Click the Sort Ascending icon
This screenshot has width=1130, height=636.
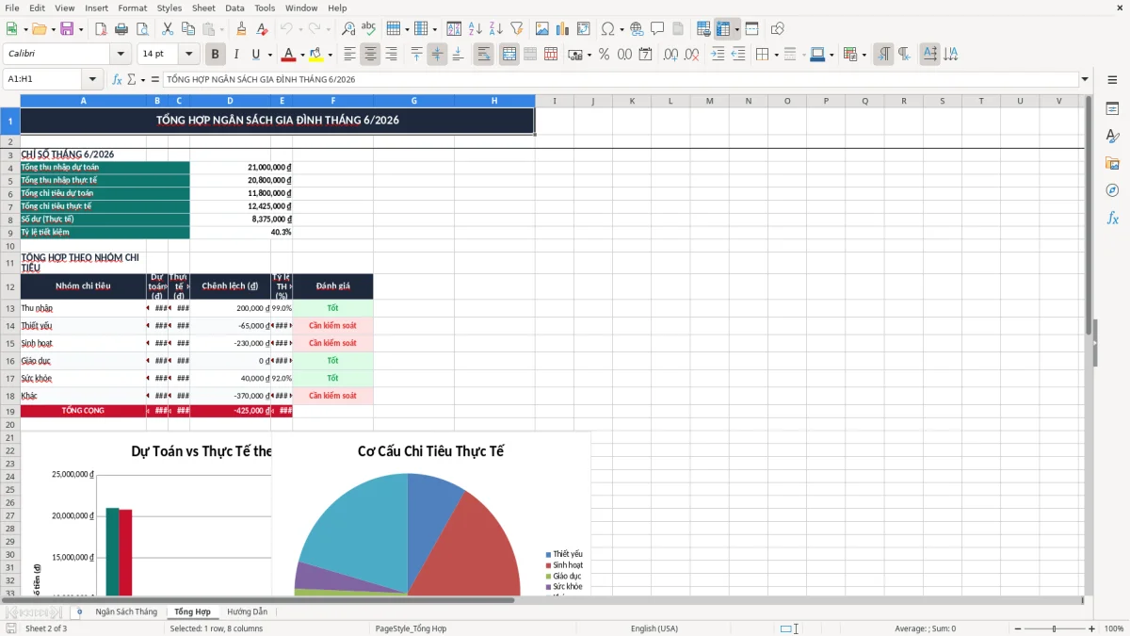(x=476, y=29)
